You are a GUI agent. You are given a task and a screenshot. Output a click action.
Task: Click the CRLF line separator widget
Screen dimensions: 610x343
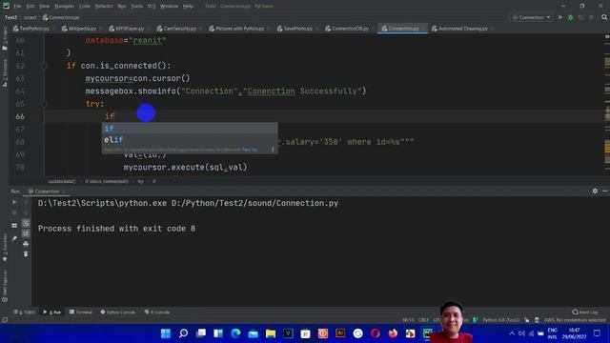click(423, 320)
